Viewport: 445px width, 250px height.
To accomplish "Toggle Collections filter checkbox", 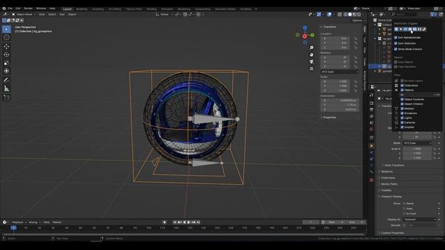I will click(402, 85).
